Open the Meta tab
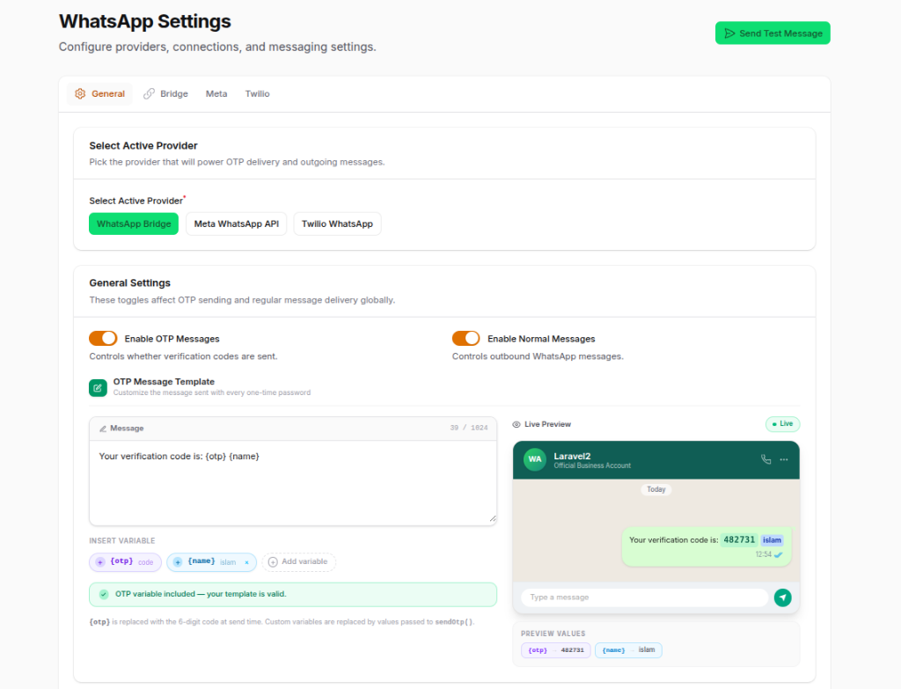 (216, 93)
